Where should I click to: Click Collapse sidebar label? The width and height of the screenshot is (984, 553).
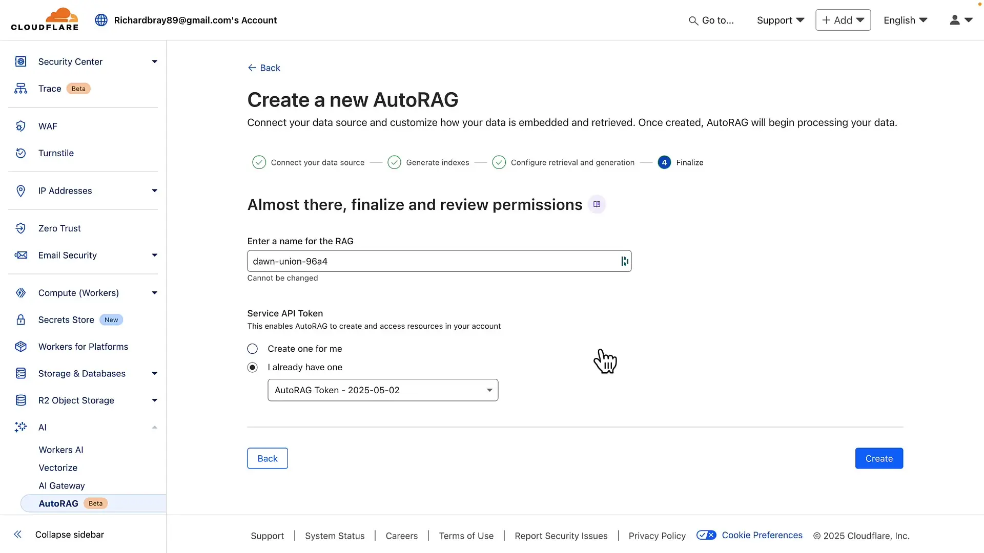pos(70,535)
